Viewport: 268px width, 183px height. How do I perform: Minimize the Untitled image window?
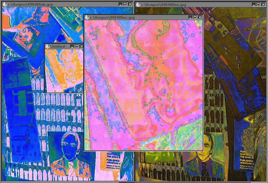pos(72,47)
